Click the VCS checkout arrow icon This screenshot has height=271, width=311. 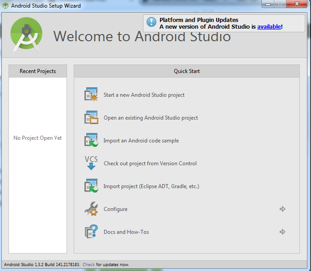click(91, 163)
